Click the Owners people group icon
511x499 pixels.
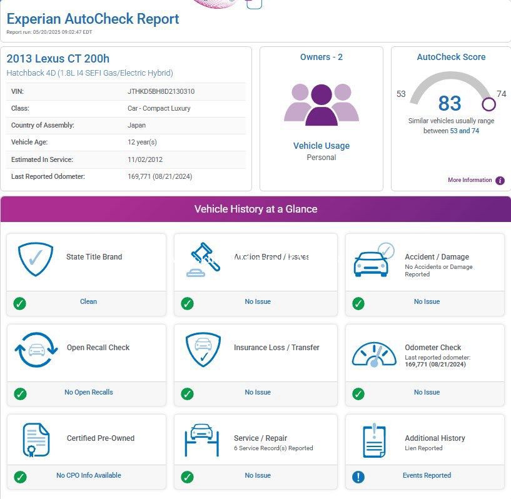(321, 104)
